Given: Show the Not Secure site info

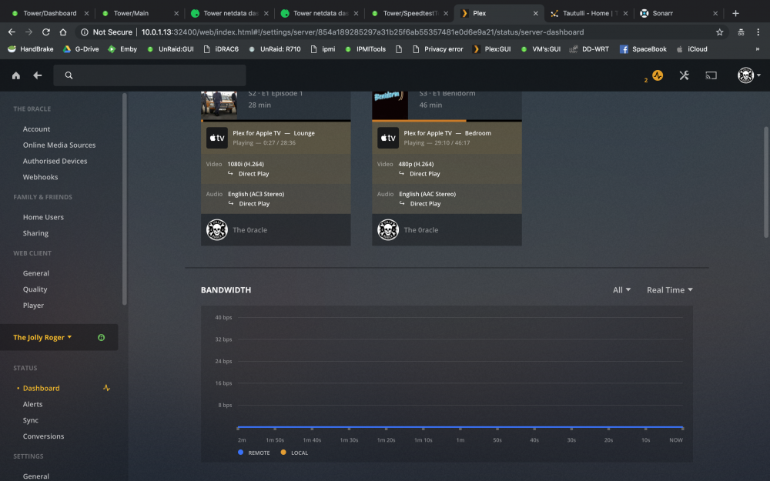Looking at the screenshot, I should pos(106,32).
